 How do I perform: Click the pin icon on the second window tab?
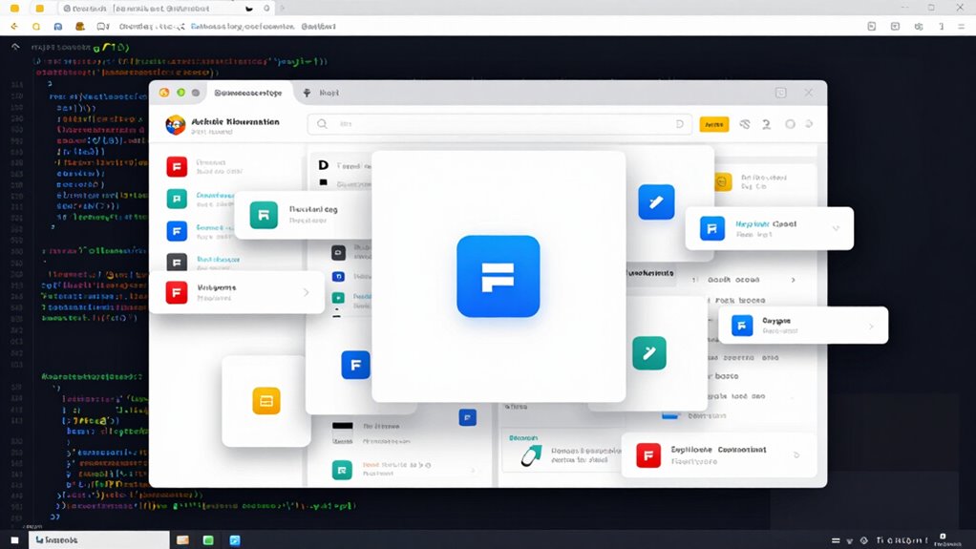pos(307,93)
